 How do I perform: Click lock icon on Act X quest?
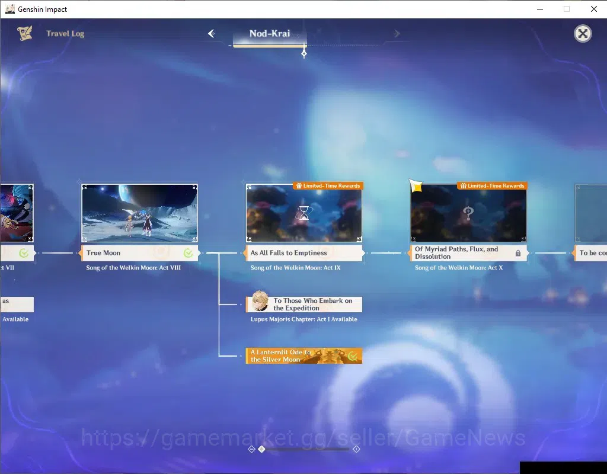[x=518, y=253]
